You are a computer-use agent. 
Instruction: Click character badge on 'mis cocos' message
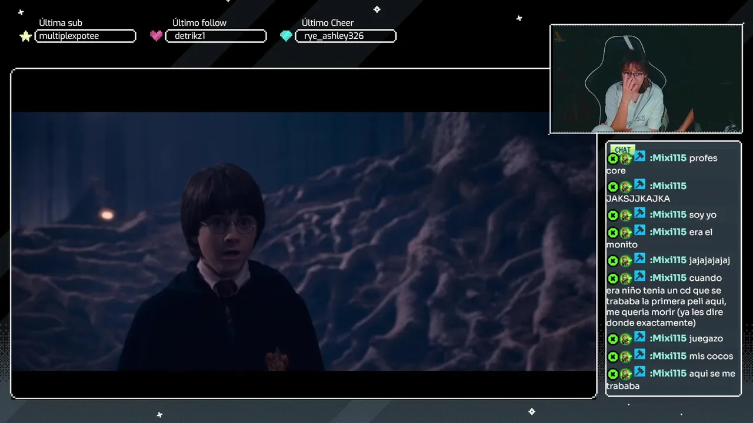626,357
